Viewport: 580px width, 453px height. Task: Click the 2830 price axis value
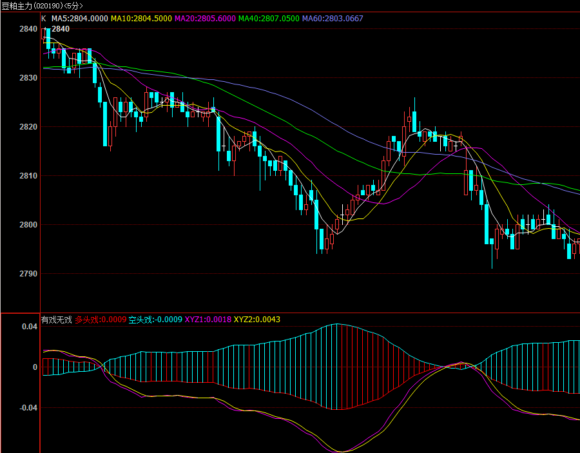(28, 78)
